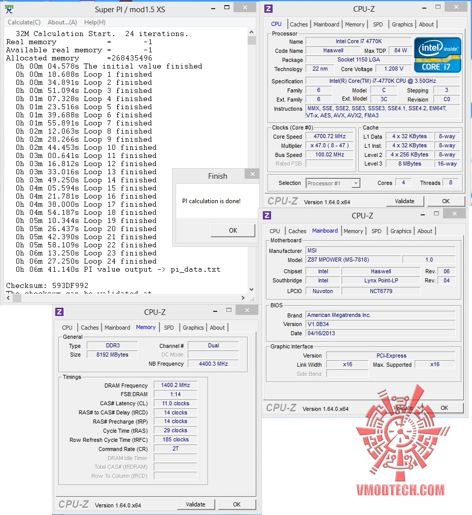Click the Multiplier value x 47.0
This screenshot has height=515, width=472.
[329, 145]
